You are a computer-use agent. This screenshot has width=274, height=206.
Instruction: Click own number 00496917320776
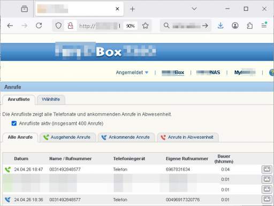click(x=182, y=200)
